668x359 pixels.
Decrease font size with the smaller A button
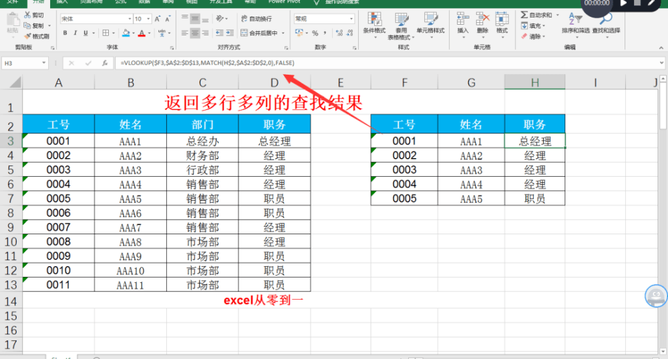168,19
